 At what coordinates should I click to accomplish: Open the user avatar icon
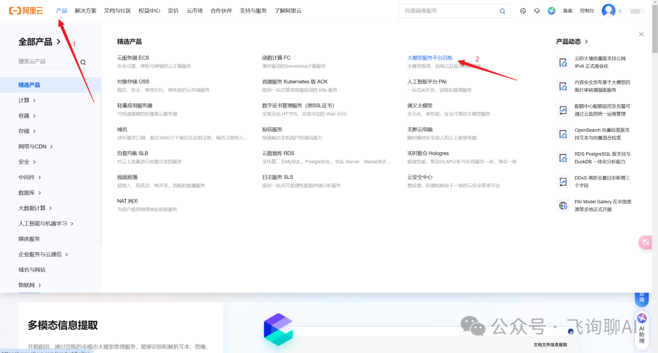point(608,10)
